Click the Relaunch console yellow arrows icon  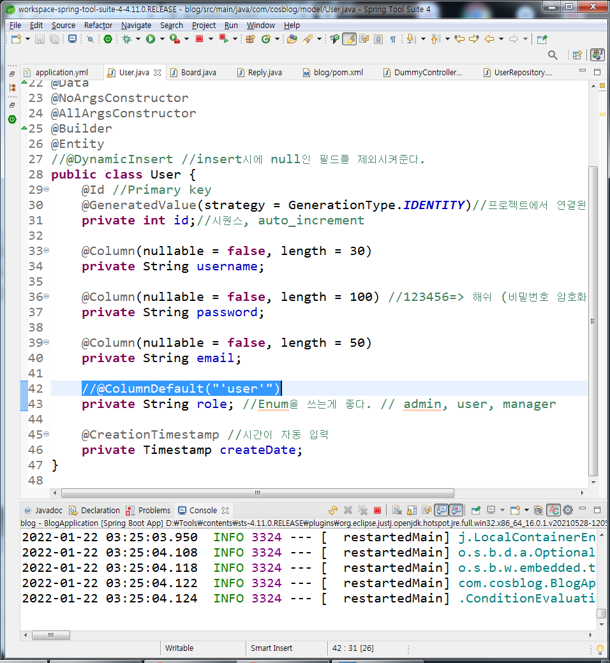pyautogui.click(x=333, y=511)
